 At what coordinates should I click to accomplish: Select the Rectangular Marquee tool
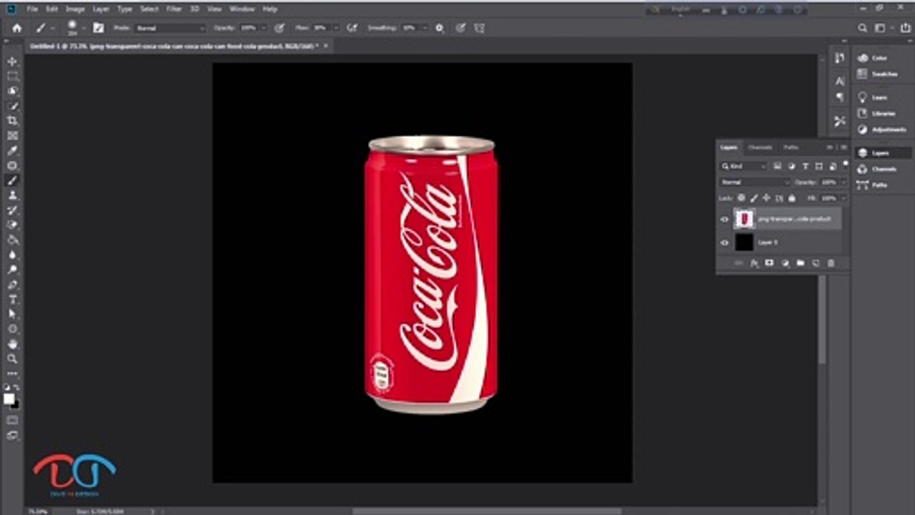[x=13, y=76]
